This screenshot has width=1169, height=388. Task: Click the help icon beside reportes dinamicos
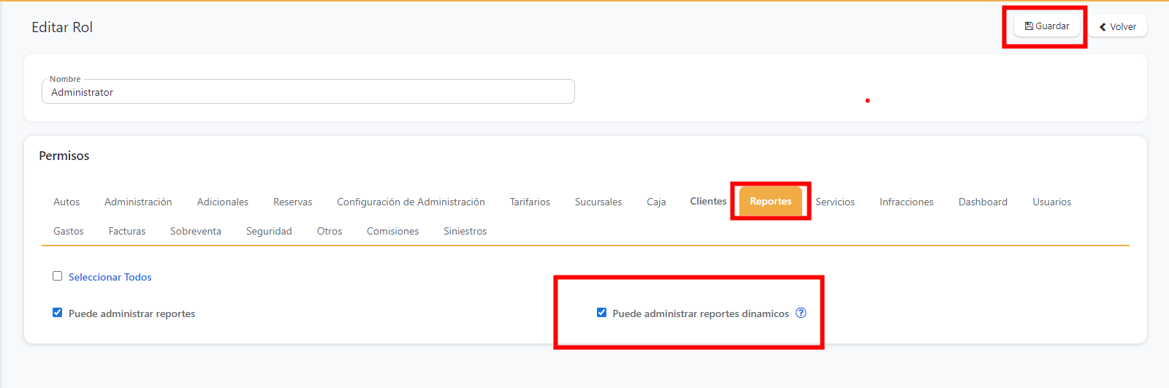point(801,313)
